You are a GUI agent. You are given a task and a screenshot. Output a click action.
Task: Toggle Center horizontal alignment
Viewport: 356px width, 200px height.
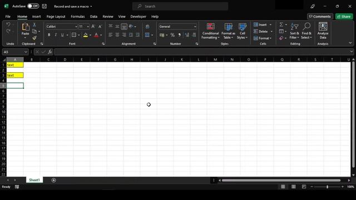pyautogui.click(x=117, y=35)
